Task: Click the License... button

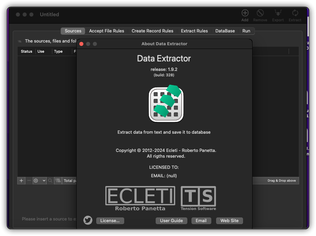Action: coord(110,220)
